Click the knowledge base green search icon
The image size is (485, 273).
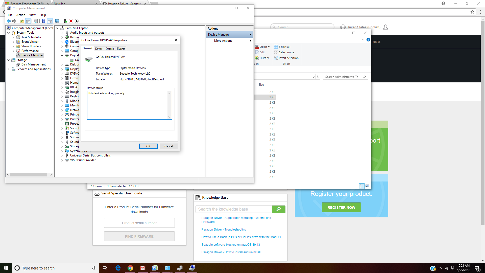click(279, 209)
